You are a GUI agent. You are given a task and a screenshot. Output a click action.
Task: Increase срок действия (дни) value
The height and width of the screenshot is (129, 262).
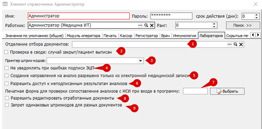coord(256,14)
